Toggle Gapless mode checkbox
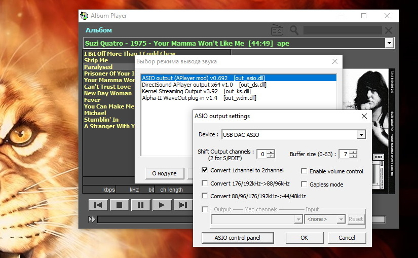 tap(304, 184)
